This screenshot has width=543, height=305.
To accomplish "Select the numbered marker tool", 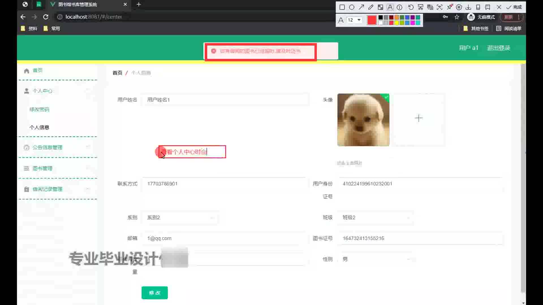I will 400,7.
